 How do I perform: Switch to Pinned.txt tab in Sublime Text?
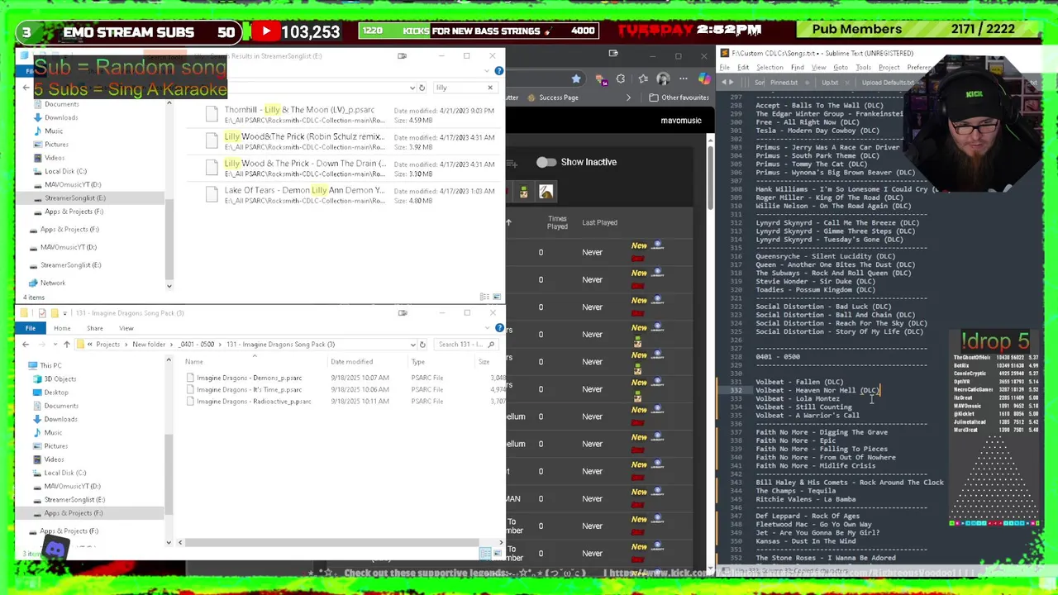point(784,83)
